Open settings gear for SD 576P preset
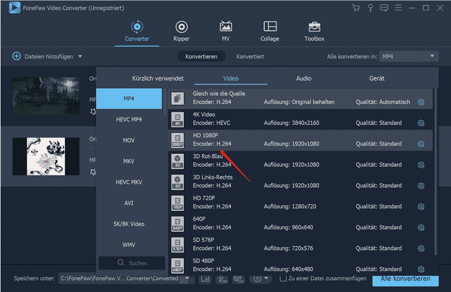The image size is (451, 292). coord(421,248)
